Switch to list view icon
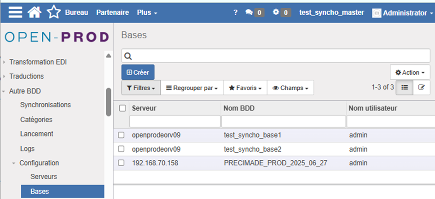The width and height of the screenshot is (435, 199). [x=405, y=87]
